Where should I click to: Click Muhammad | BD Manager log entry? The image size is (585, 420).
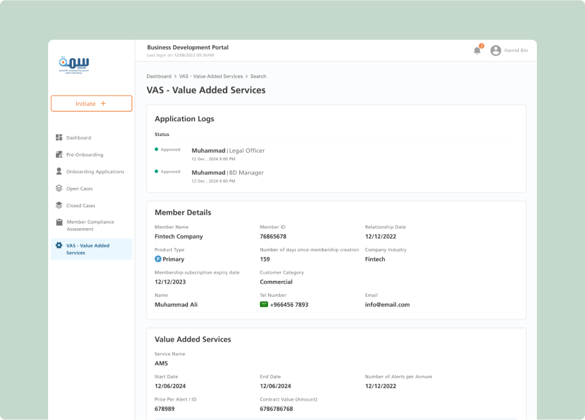[228, 172]
